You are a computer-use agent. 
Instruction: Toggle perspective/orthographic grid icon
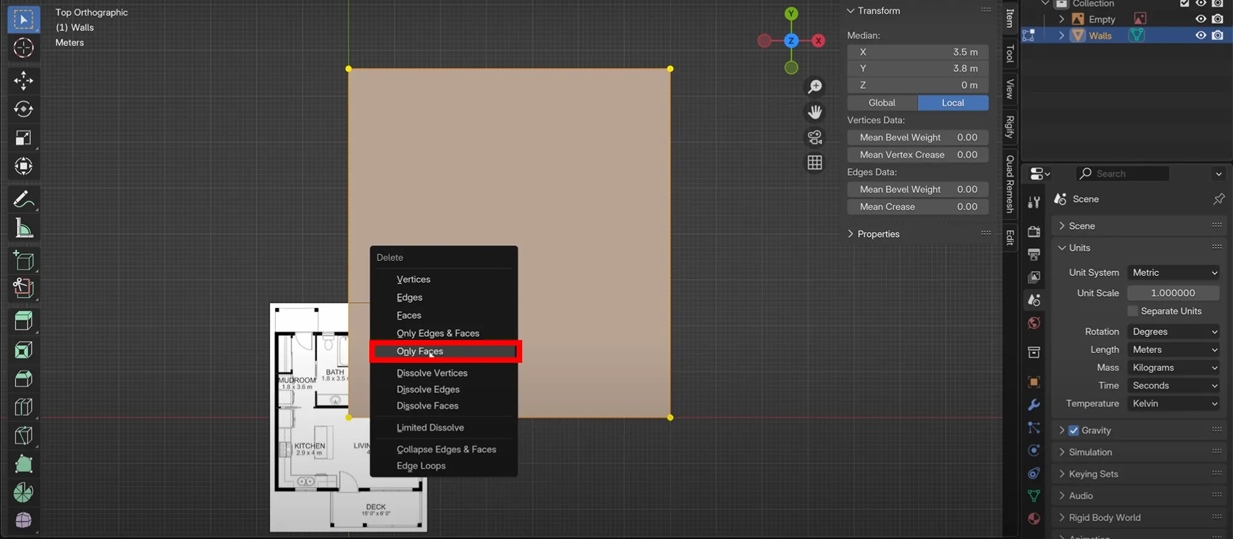pos(815,163)
